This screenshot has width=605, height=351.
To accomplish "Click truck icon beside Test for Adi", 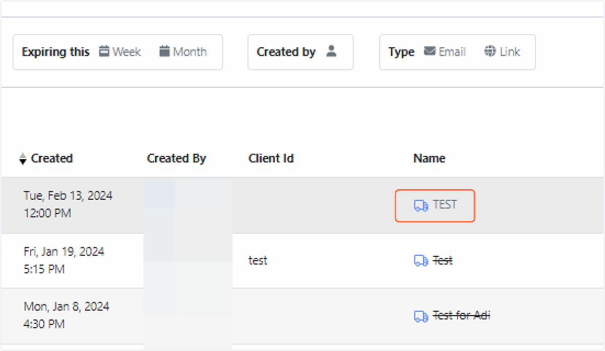I will tap(421, 316).
